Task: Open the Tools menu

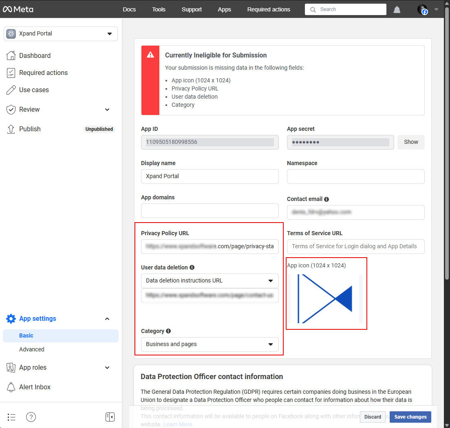Action: [159, 9]
